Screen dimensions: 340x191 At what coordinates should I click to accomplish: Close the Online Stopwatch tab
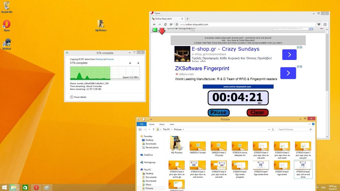tap(182, 19)
